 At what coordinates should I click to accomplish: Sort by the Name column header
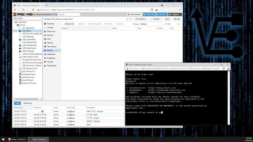[86, 28]
